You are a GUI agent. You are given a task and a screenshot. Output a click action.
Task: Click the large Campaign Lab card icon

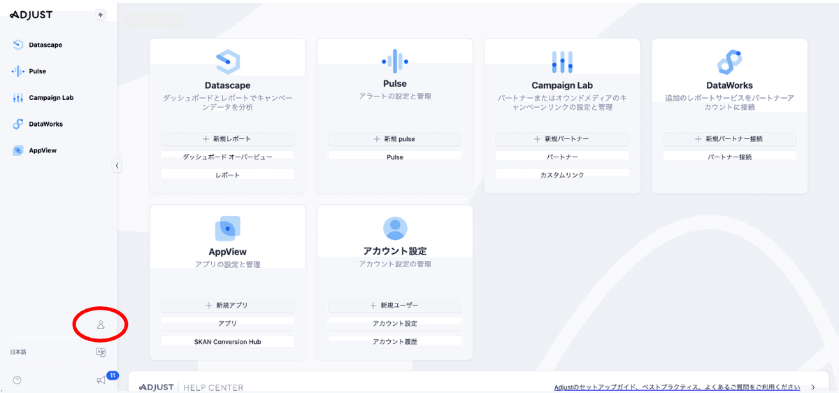click(x=562, y=62)
